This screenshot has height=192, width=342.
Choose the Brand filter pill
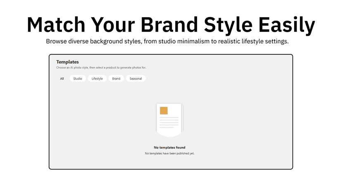(x=116, y=79)
